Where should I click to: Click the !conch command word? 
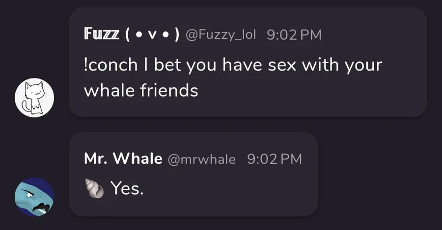click(111, 65)
